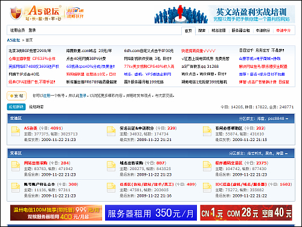Image resolution: width=302 pixels, height=227 pixels.
Task: Open red ad link mentioning CPS35%合作
Action: coord(32,59)
